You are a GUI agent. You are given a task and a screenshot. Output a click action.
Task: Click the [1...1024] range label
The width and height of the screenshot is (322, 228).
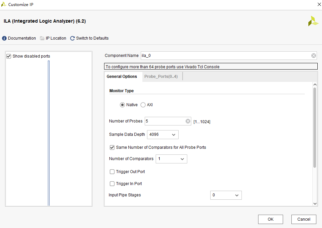click(x=202, y=122)
